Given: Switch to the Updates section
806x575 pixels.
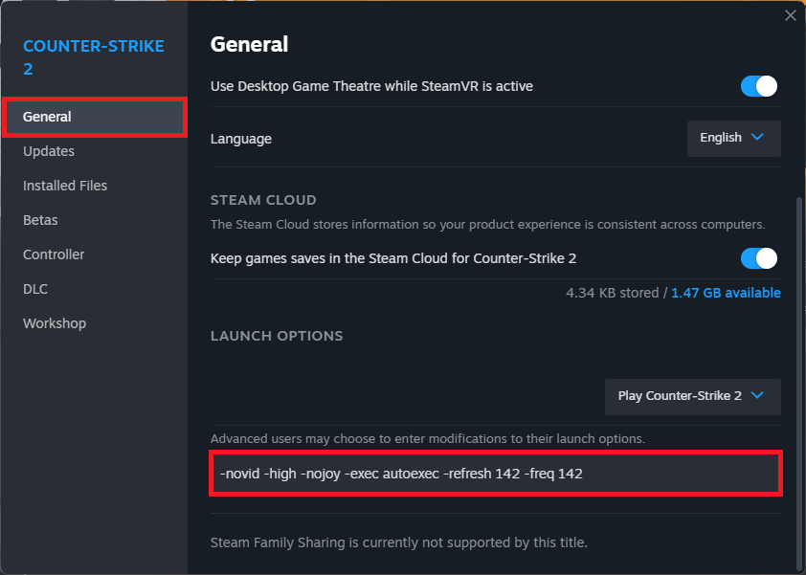Looking at the screenshot, I should (x=49, y=151).
